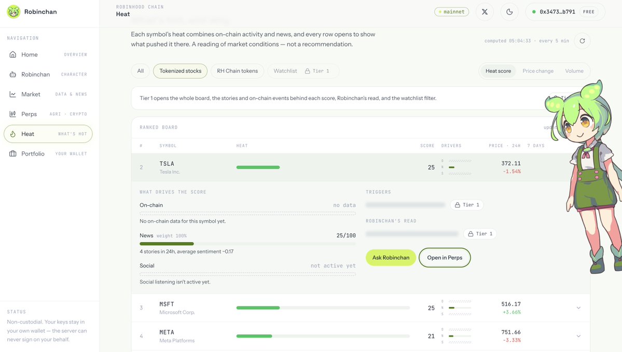Click the lock icon in Watchlist filter
The image size is (622, 352).
(308, 71)
